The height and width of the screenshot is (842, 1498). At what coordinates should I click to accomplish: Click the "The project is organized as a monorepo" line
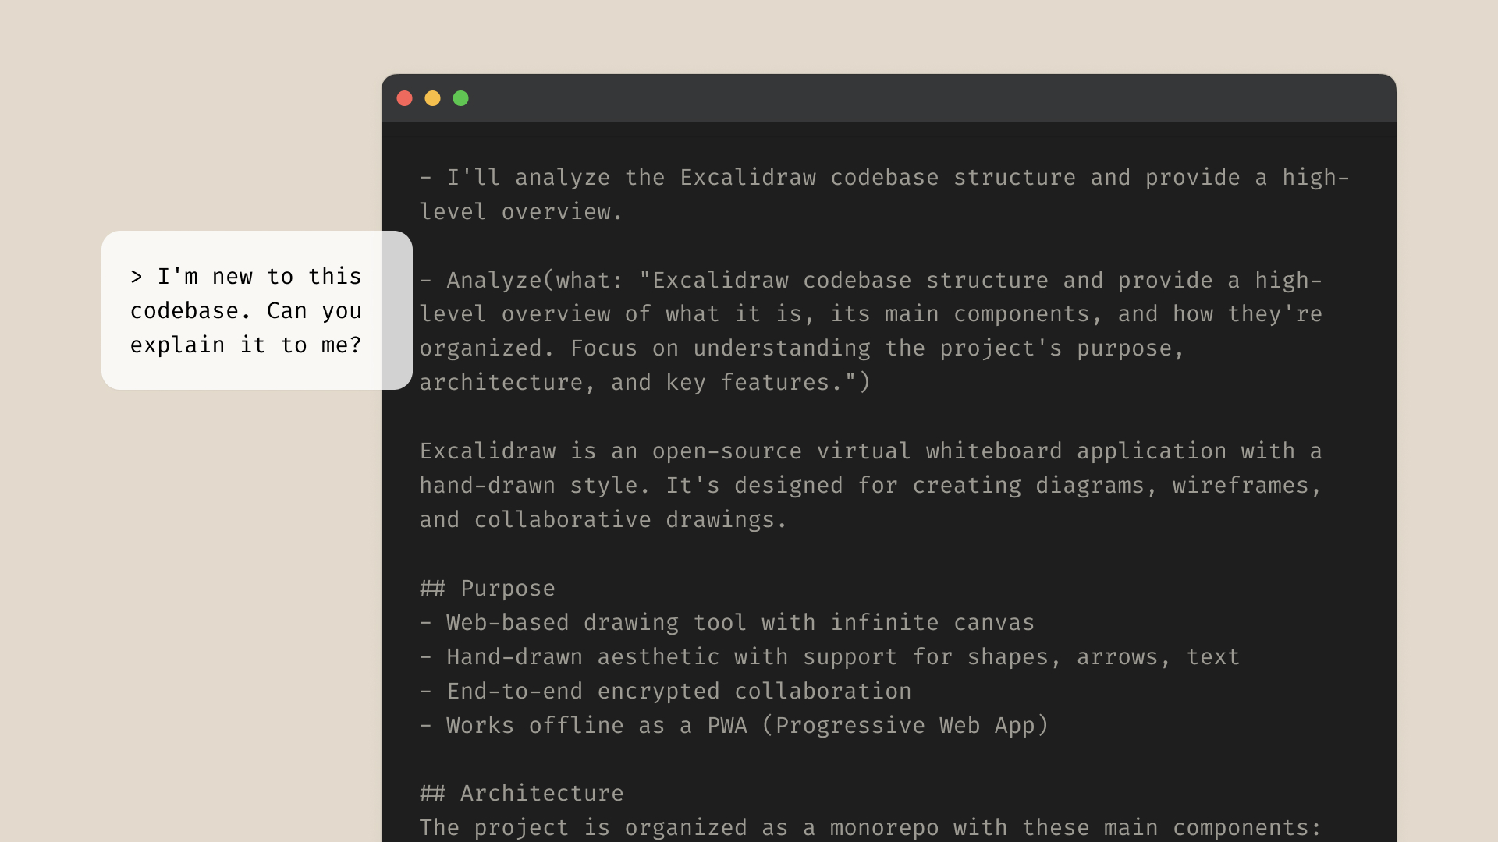[869, 828]
